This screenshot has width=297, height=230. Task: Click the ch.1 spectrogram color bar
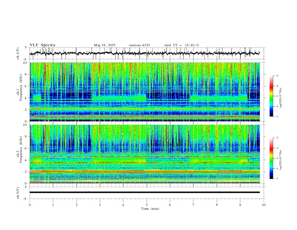pos(271,96)
